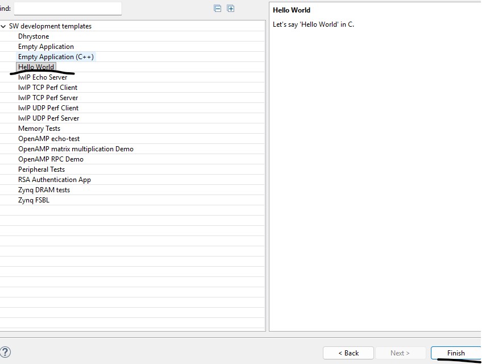Choose Empty Application (C++) template
The height and width of the screenshot is (364, 482).
[x=56, y=57]
